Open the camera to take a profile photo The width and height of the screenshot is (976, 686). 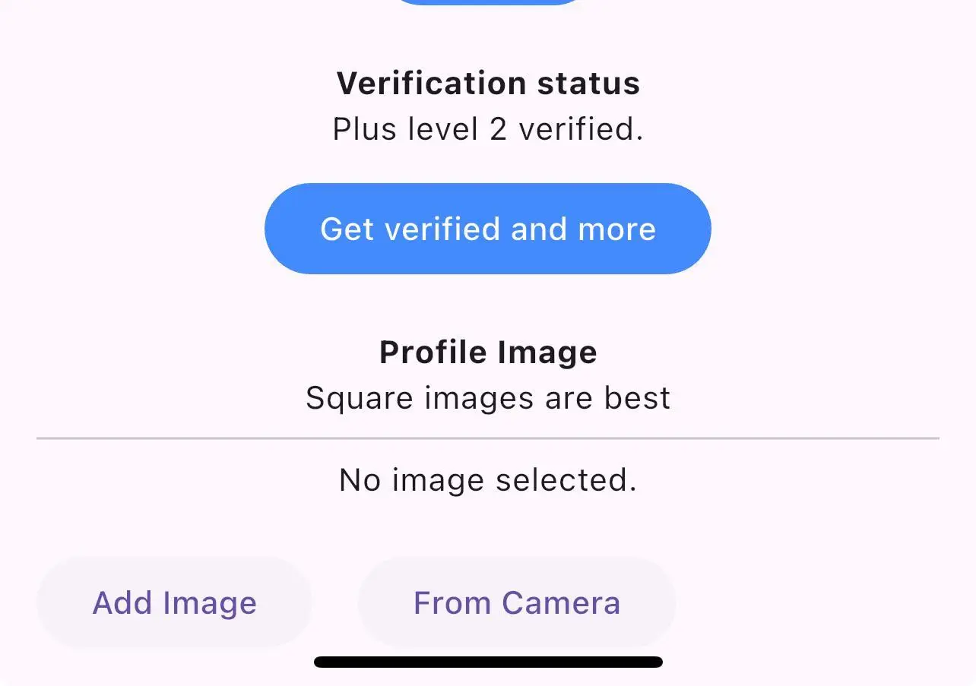[516, 603]
